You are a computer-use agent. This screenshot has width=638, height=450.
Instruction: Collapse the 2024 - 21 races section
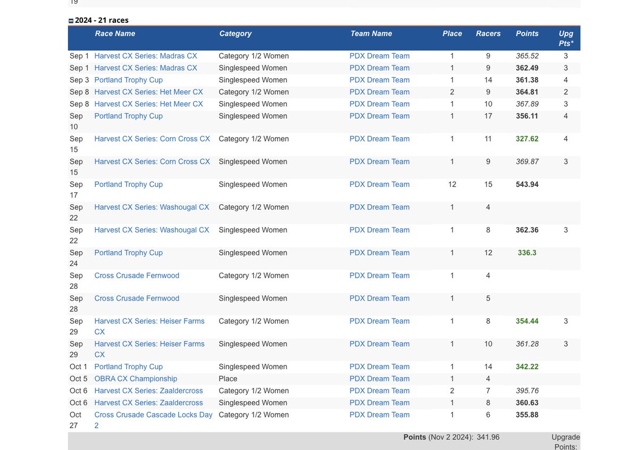(71, 21)
